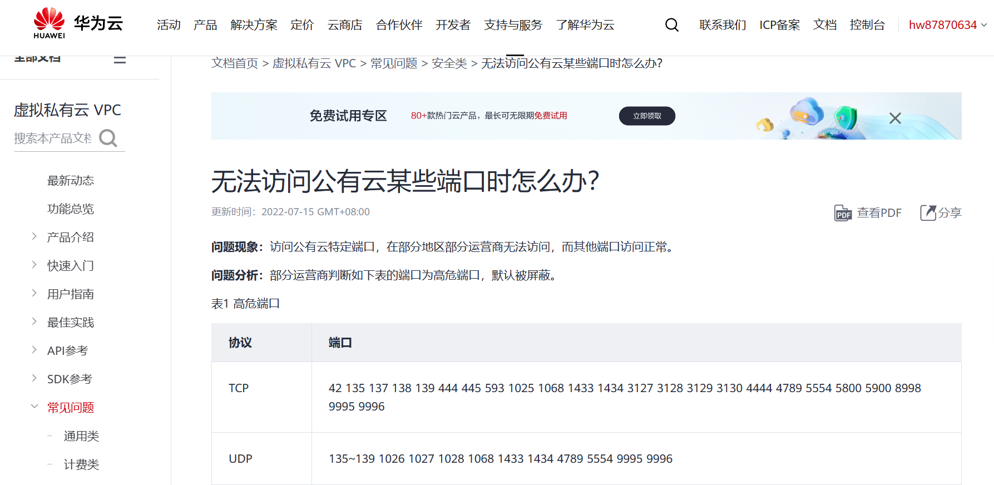
Task: Open the 最佳实践 sidebar item
Action: click(71, 323)
